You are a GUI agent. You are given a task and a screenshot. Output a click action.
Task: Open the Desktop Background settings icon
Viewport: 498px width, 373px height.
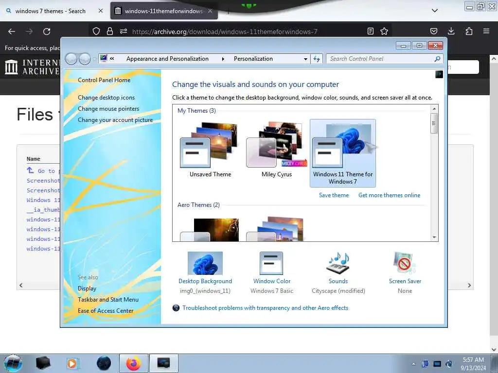pyautogui.click(x=205, y=263)
